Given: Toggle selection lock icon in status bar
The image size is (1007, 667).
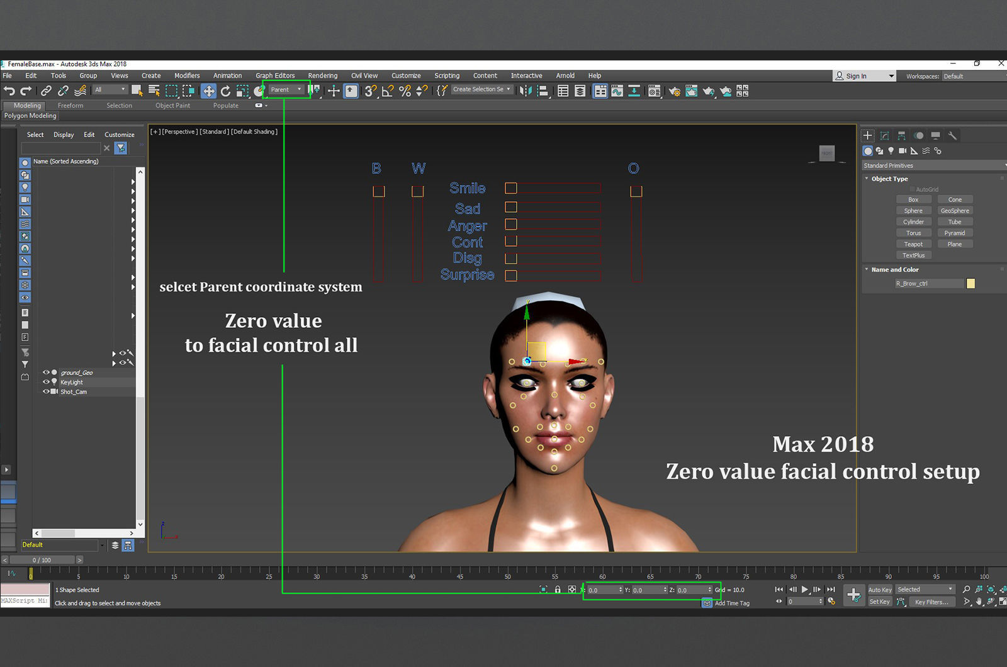Looking at the screenshot, I should [x=558, y=590].
